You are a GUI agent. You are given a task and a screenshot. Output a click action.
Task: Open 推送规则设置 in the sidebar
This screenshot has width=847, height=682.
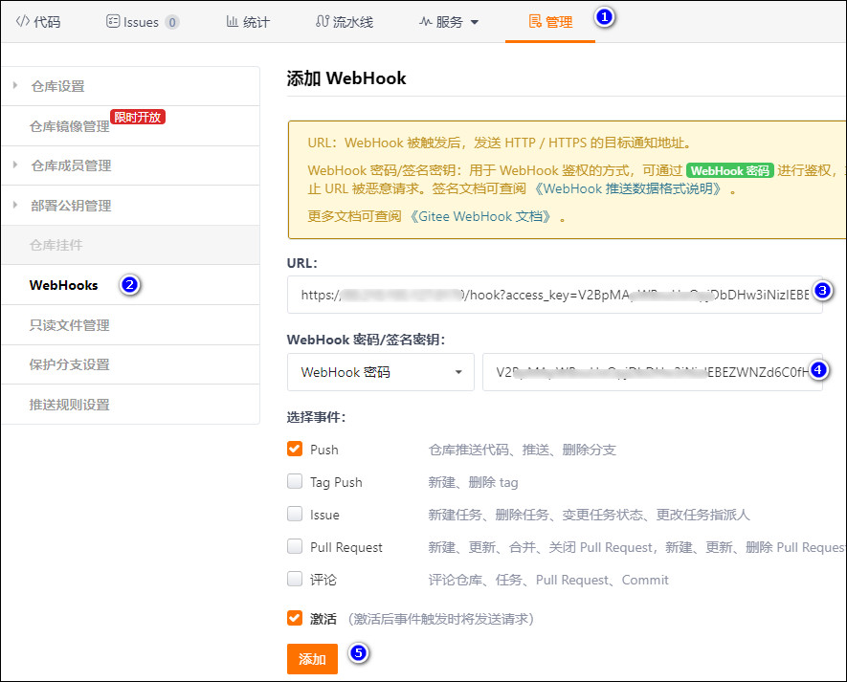[x=130, y=405]
